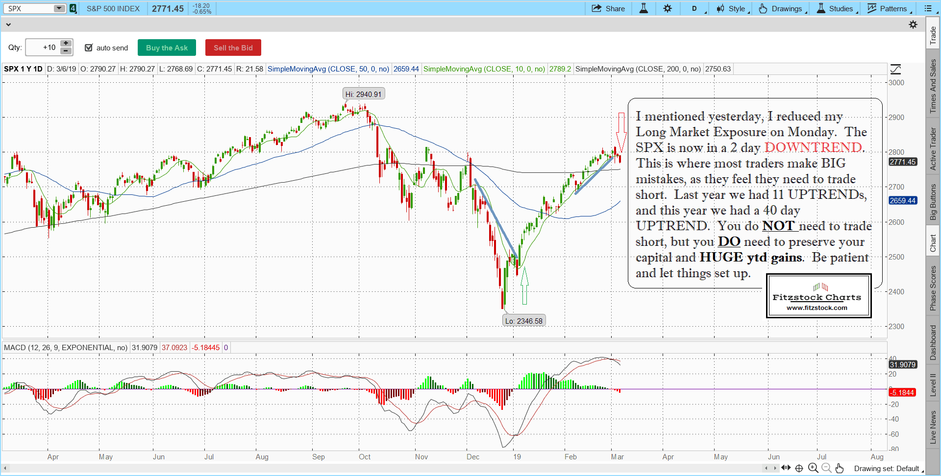Click the Sell the Bid button
Screen dimensions: 941x476
(233, 48)
